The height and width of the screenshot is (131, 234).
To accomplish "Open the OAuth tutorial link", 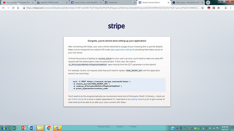I will coord(78,99).
